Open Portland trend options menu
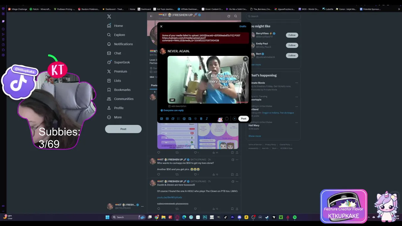 [x=296, y=106]
